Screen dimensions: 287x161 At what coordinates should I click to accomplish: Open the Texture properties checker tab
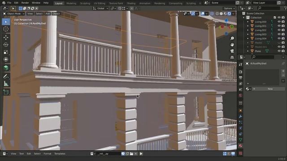[240, 153]
